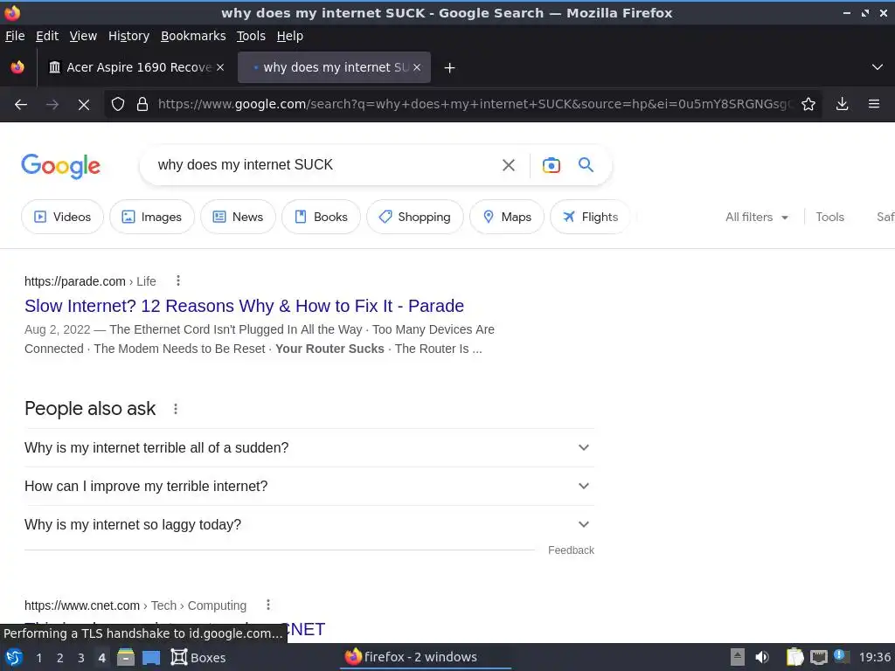Open the Tools menu
This screenshot has width=895, height=671.
[x=251, y=36]
